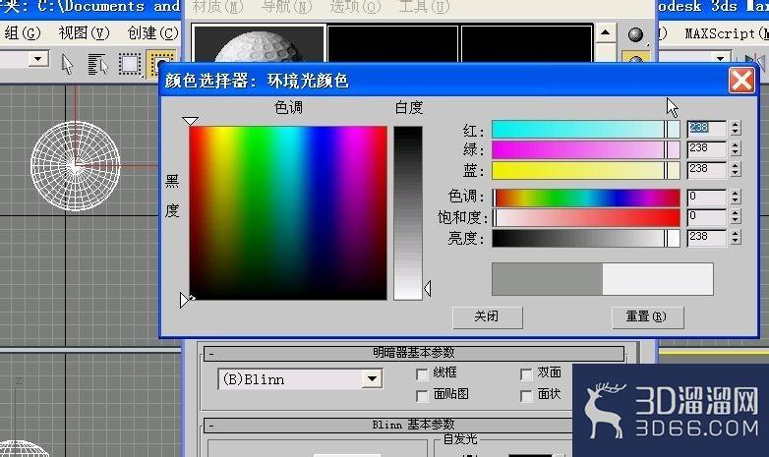The height and width of the screenshot is (457, 769).
Task: Toggle the 面状 faceted checkbox
Action: coord(526,396)
